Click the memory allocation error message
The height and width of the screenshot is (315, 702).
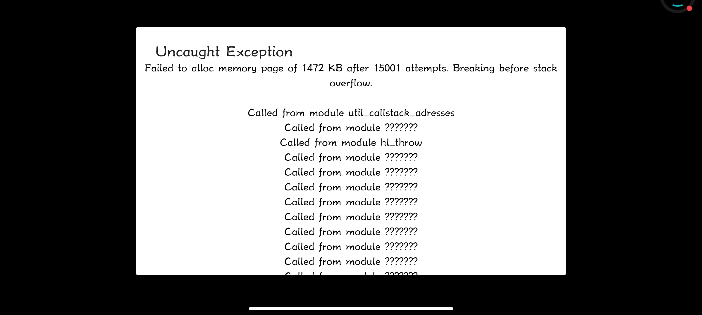tap(351, 76)
